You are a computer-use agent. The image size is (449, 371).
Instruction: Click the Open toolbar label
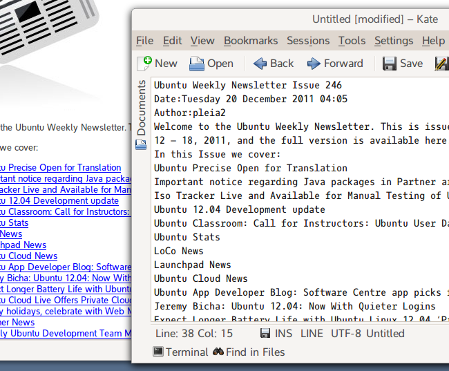click(220, 64)
